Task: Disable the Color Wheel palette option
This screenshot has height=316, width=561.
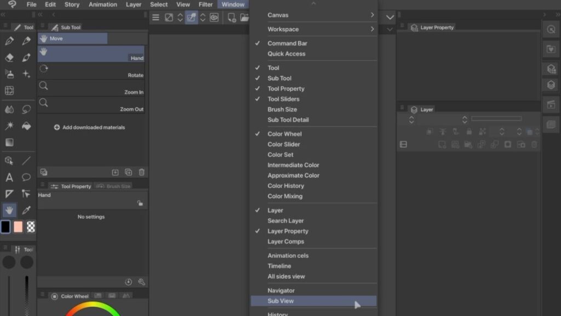Action: point(284,134)
